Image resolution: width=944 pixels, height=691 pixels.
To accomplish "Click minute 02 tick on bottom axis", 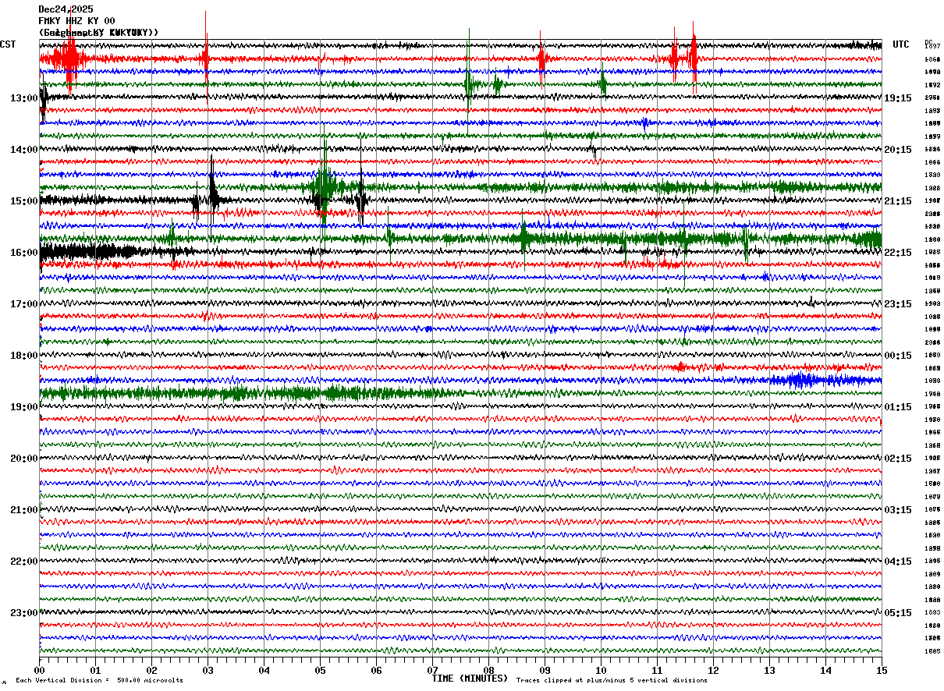I will click(x=151, y=670).
